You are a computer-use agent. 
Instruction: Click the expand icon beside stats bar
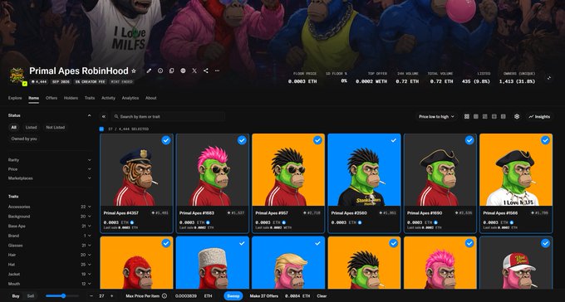pyautogui.click(x=548, y=78)
